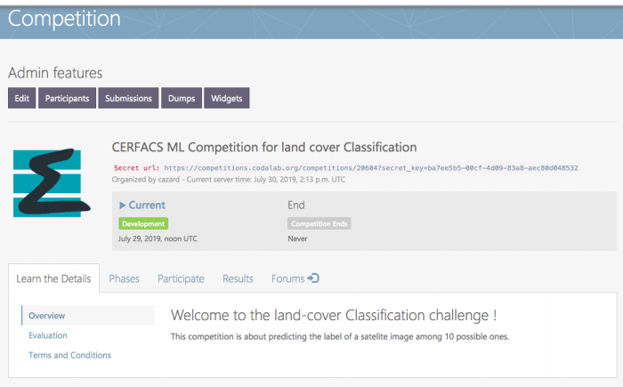Click the Competition Ends badge
623x387 pixels.
(319, 223)
